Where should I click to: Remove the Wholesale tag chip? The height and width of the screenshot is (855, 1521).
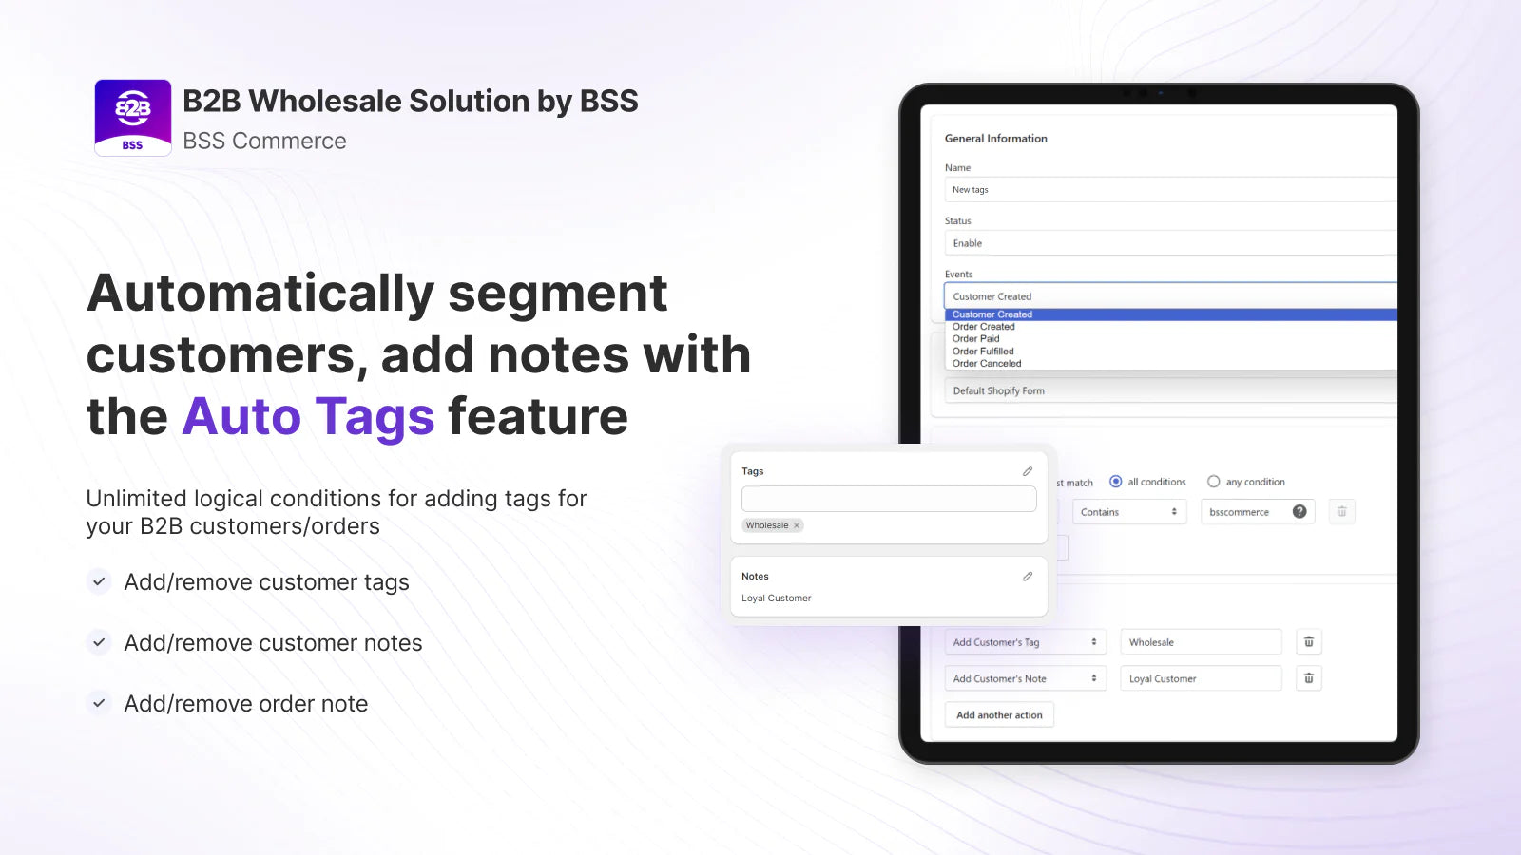coord(797,525)
